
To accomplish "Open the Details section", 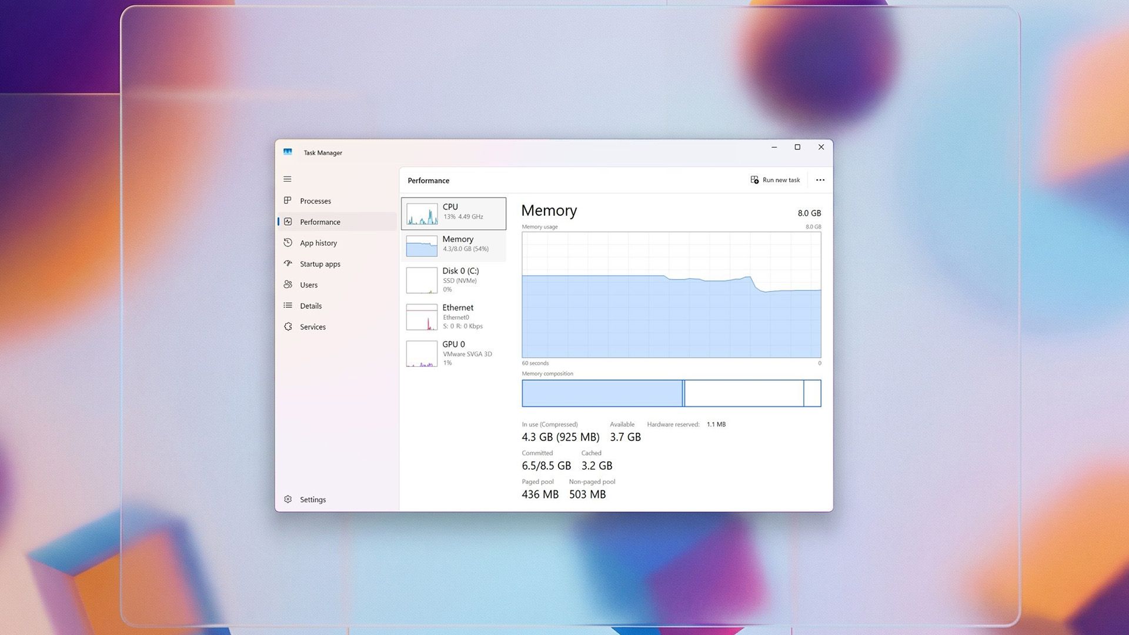I will point(310,306).
